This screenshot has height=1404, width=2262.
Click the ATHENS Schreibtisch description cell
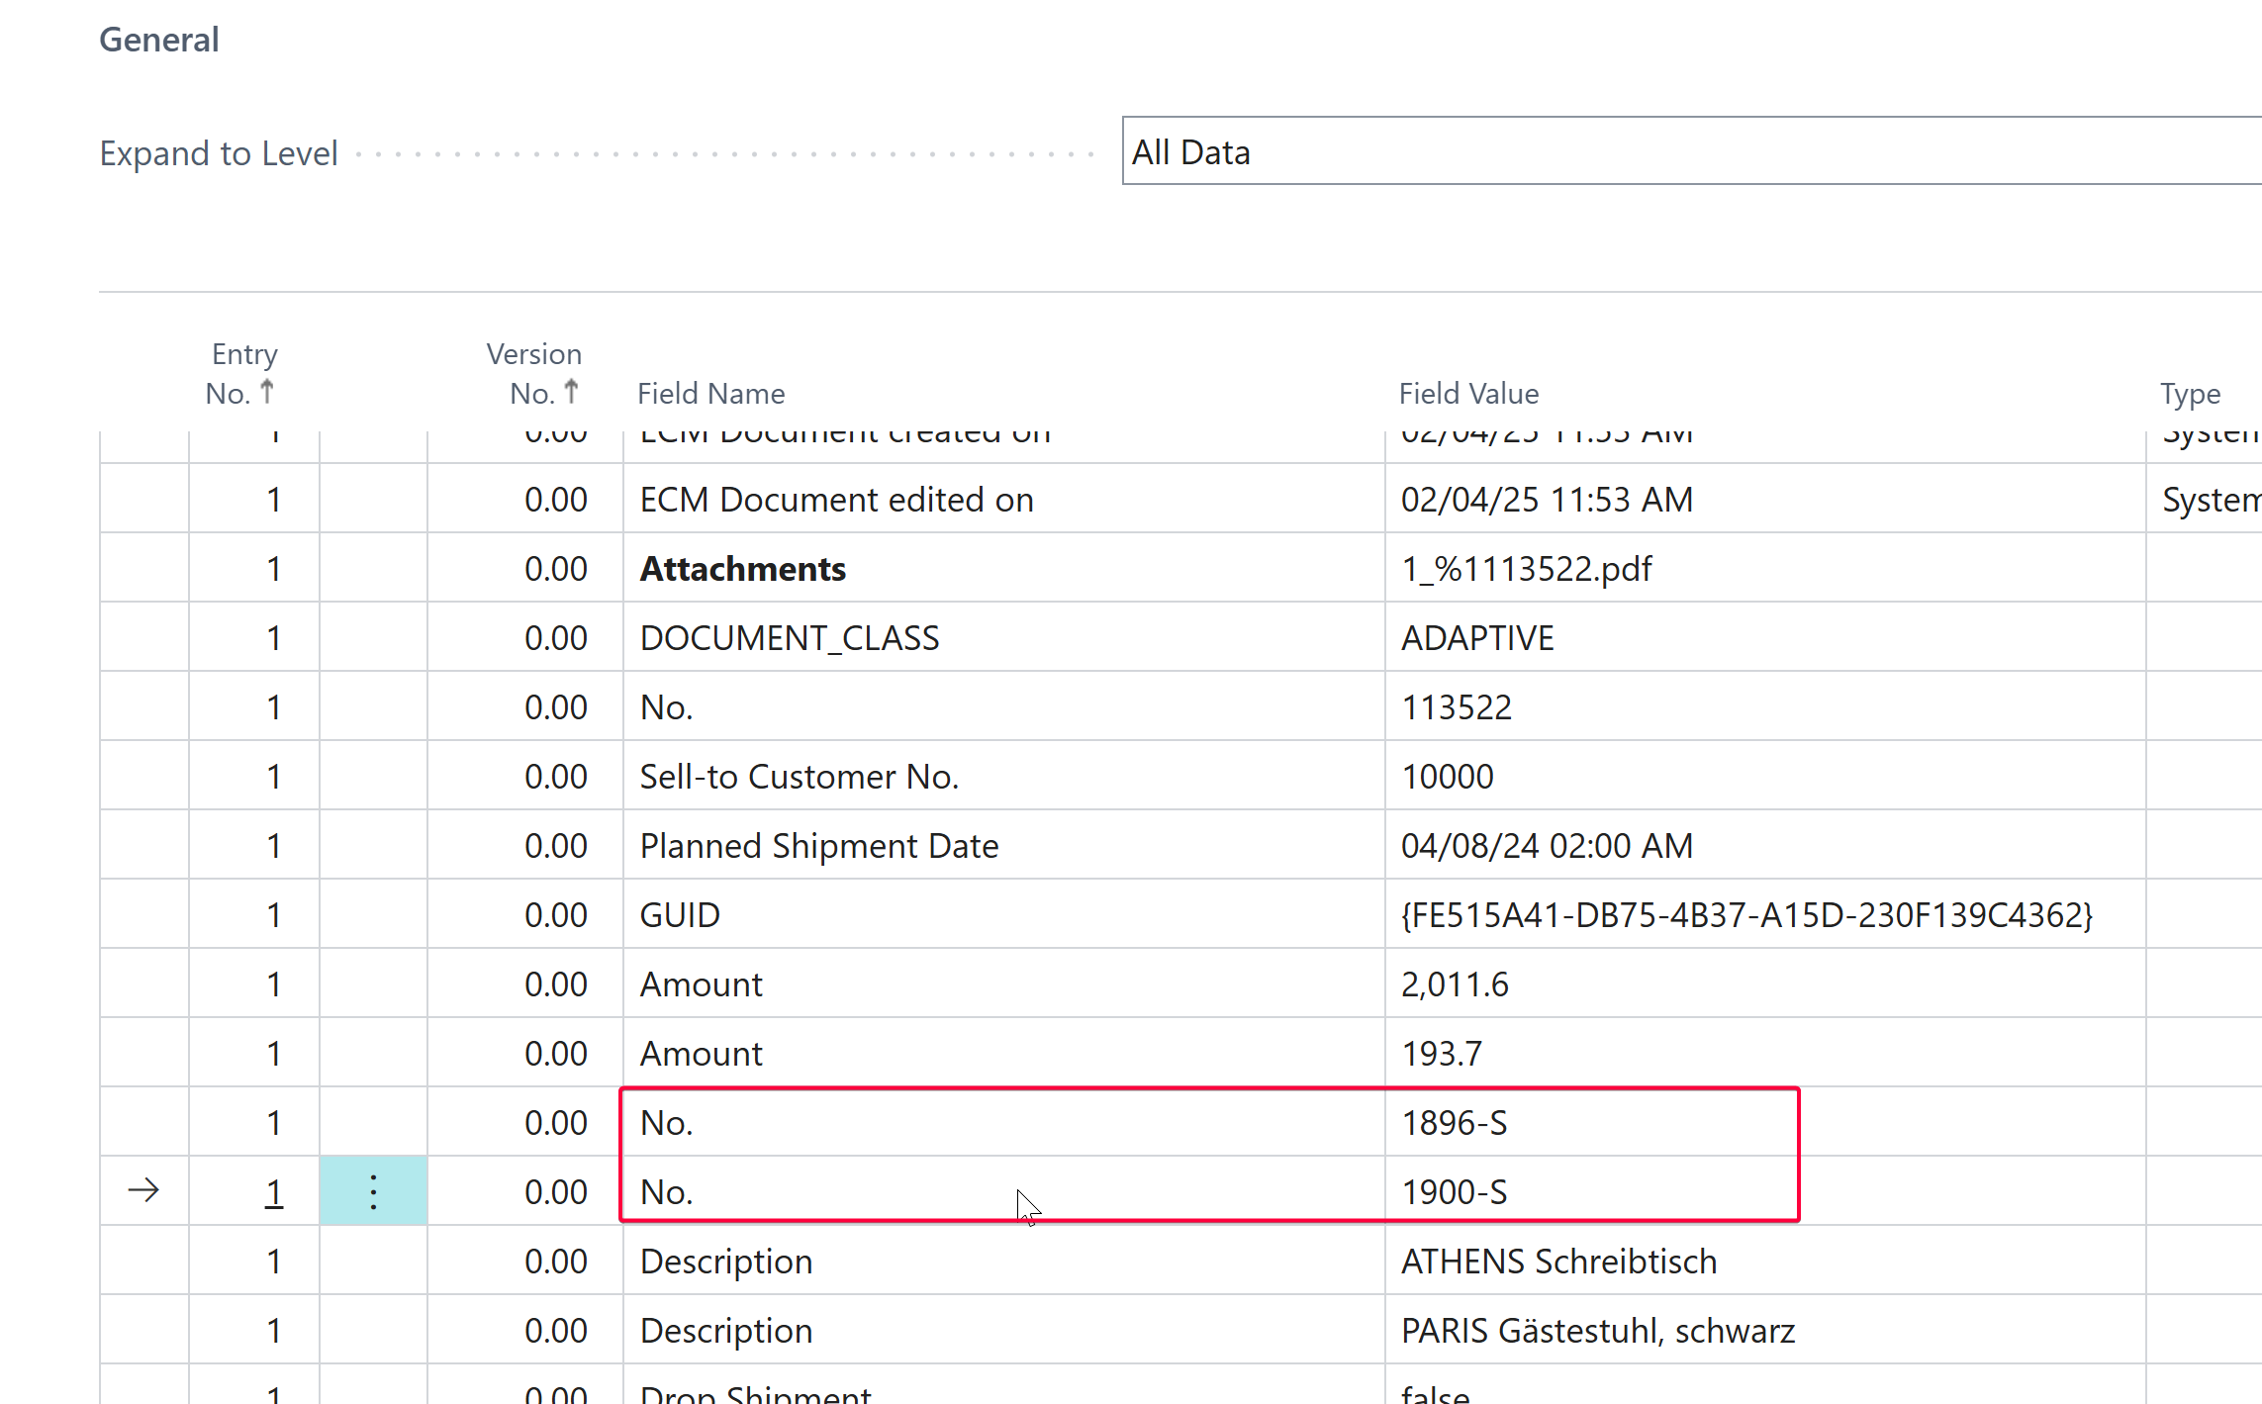click(x=1558, y=1262)
